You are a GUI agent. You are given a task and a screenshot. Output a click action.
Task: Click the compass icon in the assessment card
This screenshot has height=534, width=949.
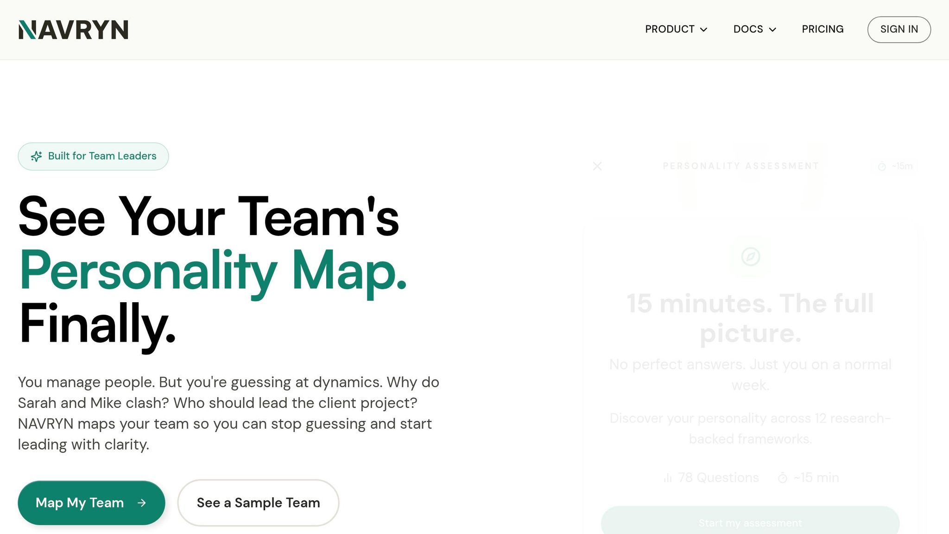tap(750, 256)
